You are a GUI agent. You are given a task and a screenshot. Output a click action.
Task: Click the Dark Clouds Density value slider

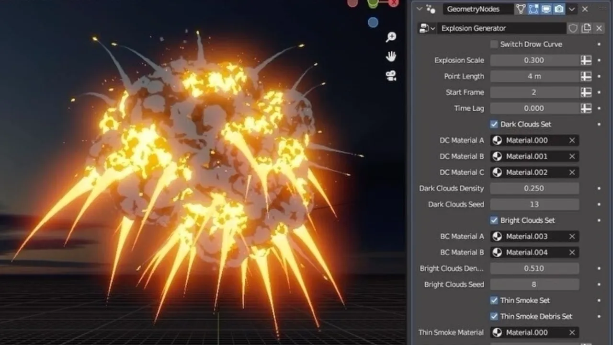pyautogui.click(x=534, y=188)
